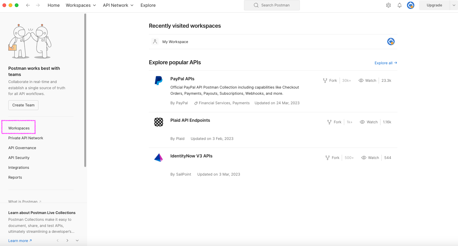
Task: Expand the API Network dropdown
Action: 118,5
